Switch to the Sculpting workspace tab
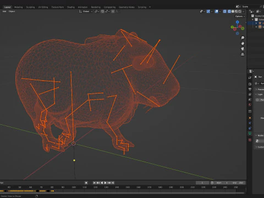Screen dimensions: 264x198 pos(30,7)
